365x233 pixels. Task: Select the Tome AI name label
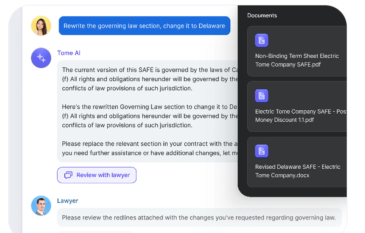(x=69, y=53)
